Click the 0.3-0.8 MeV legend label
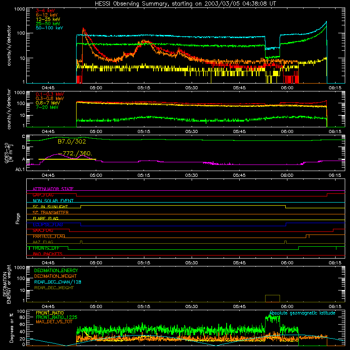The width and height of the screenshot is (350, 350). 50,98
